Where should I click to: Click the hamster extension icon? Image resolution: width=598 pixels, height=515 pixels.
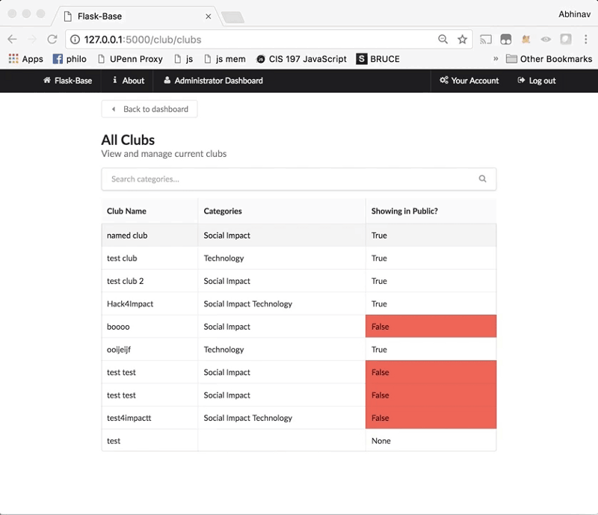click(525, 39)
